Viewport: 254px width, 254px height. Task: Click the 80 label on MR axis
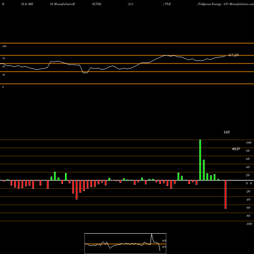pyautogui.click(x=248, y=151)
